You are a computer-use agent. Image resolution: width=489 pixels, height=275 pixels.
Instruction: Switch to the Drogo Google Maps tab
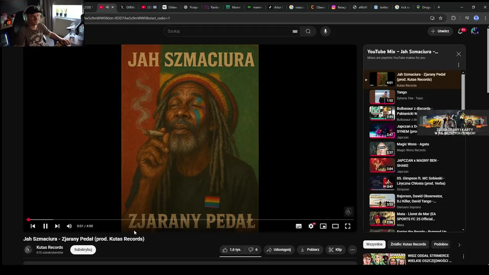coord(423,7)
